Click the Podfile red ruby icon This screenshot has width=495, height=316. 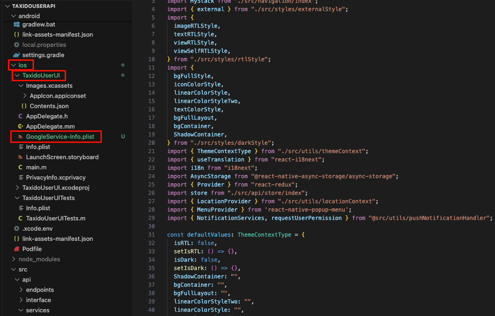click(x=17, y=249)
